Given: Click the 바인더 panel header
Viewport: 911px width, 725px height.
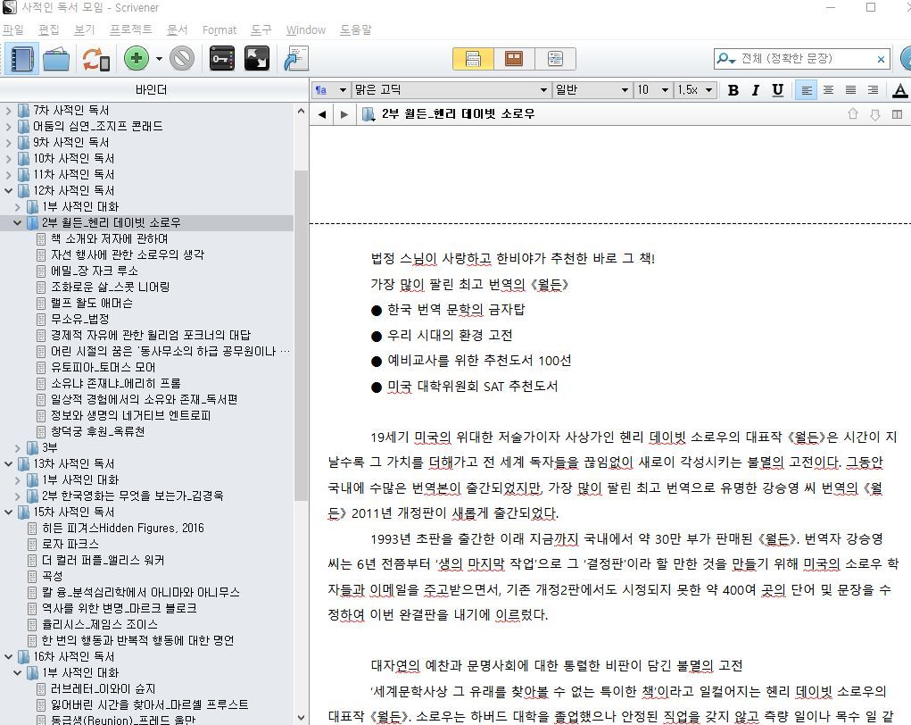Looking at the screenshot, I should [151, 89].
